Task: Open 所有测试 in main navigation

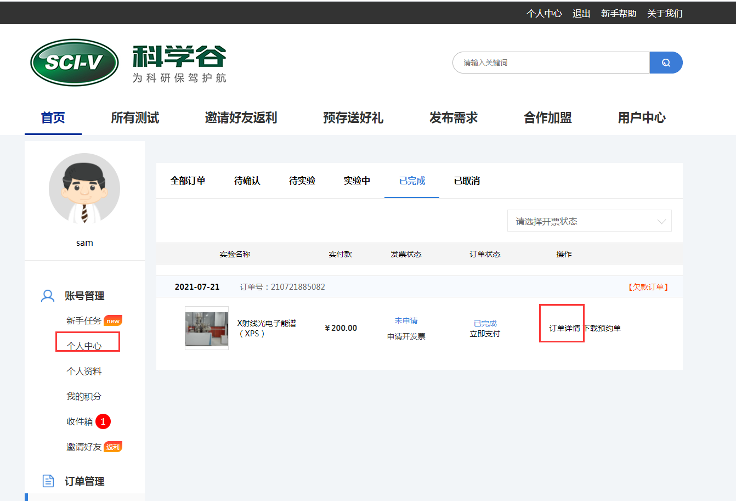Action: click(135, 118)
